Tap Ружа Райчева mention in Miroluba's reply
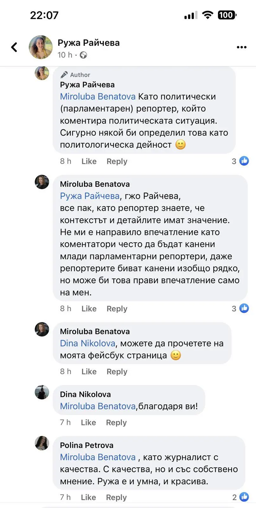Viewport: 256px width, 508px height. (90, 196)
